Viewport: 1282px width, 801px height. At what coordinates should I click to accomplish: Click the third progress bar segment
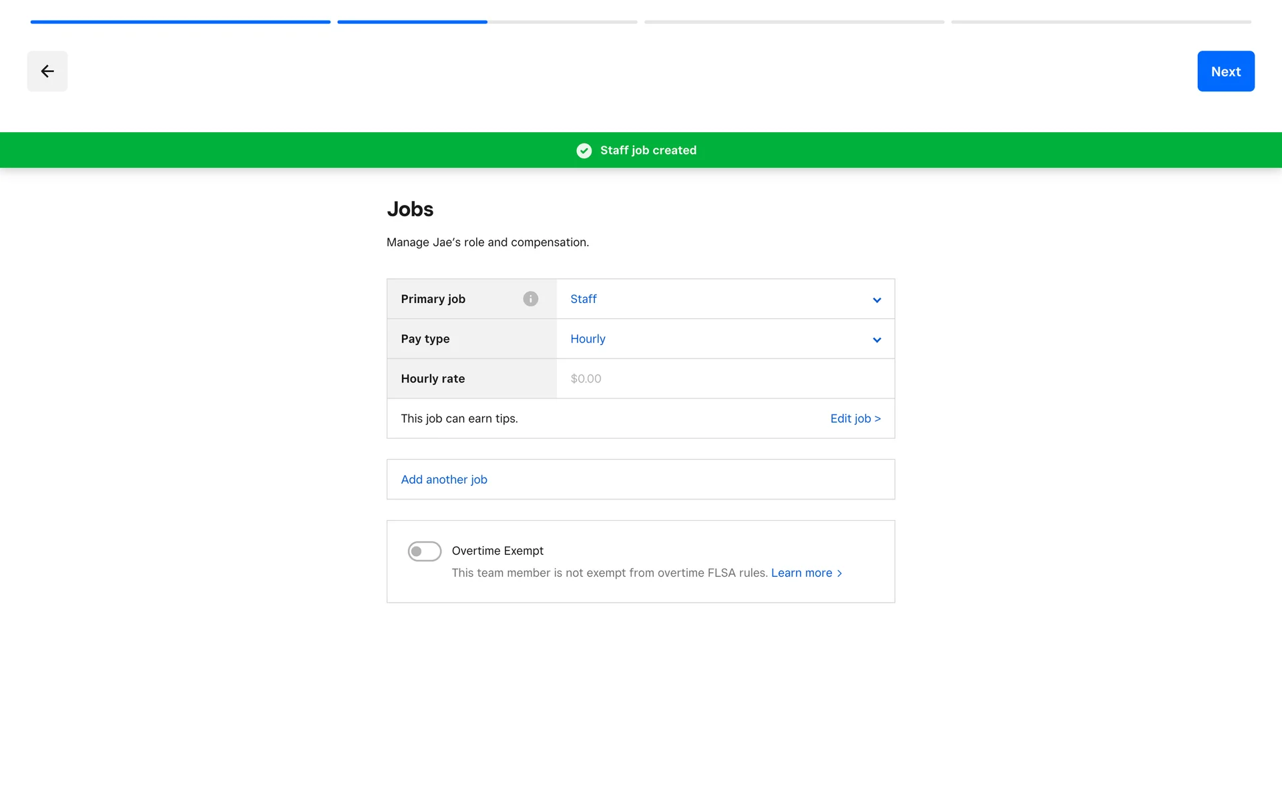[794, 22]
